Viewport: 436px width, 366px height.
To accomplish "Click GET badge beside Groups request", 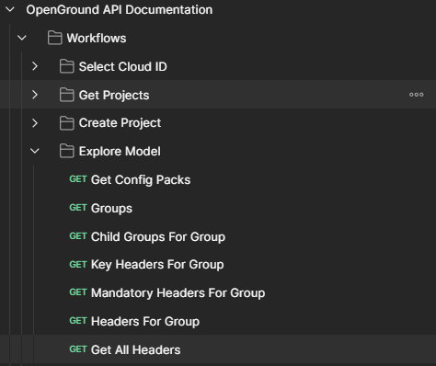I will click(x=78, y=208).
